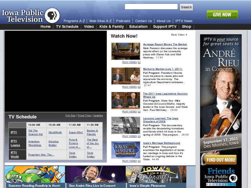Screen dimensions: 251x188
Task: Open The Best of the Joy of... entry
Action: coord(93,143)
